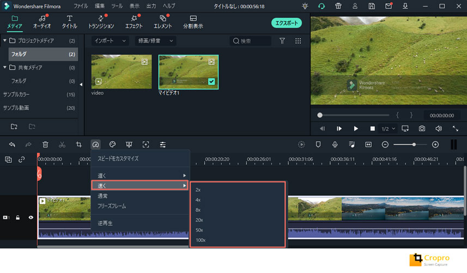Play the preview video

[x=356, y=129]
